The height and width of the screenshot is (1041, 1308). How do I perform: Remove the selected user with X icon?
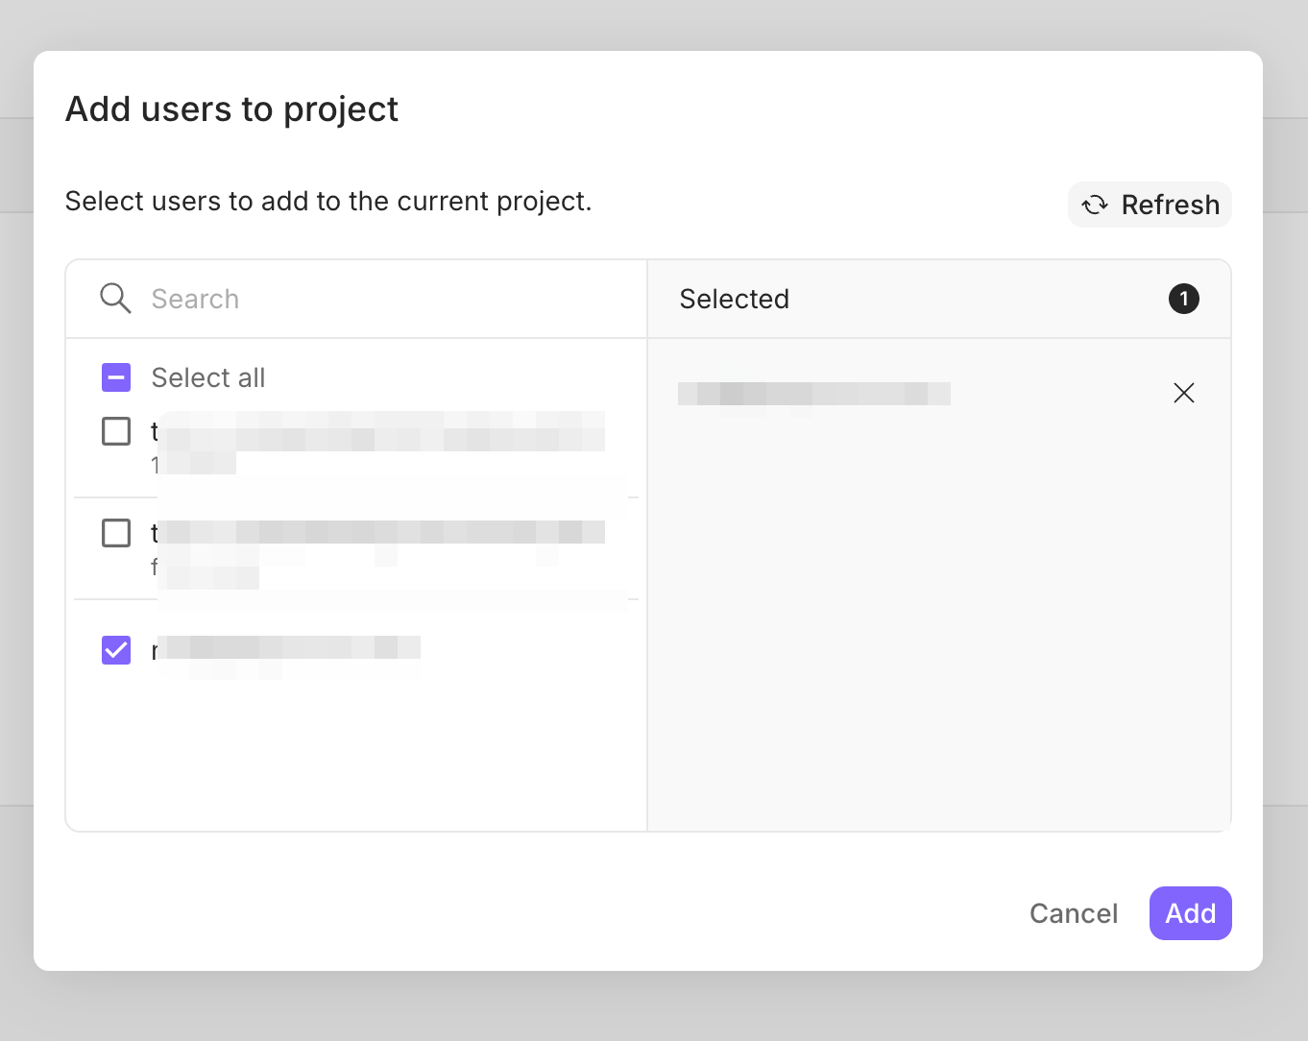(1183, 393)
